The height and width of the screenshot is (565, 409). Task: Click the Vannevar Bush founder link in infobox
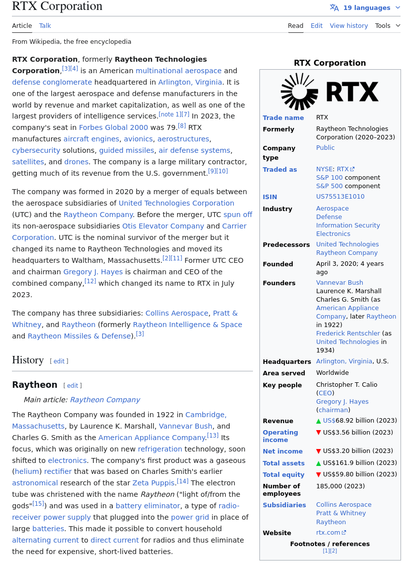point(339,283)
